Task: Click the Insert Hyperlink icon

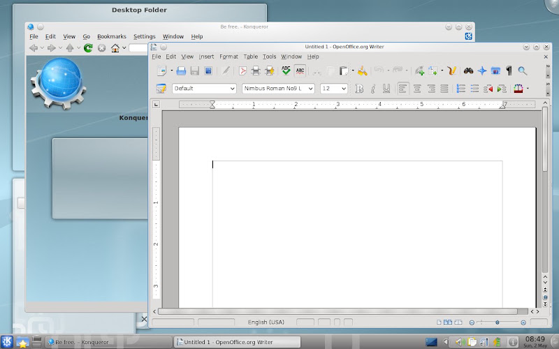Action: tap(420, 71)
